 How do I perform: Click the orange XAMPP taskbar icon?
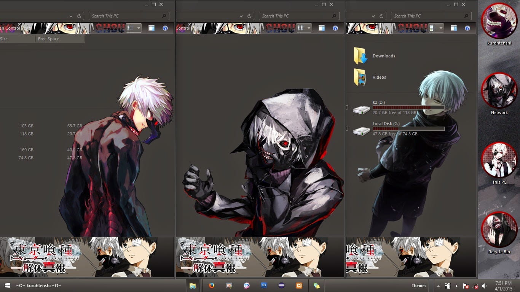point(299,286)
